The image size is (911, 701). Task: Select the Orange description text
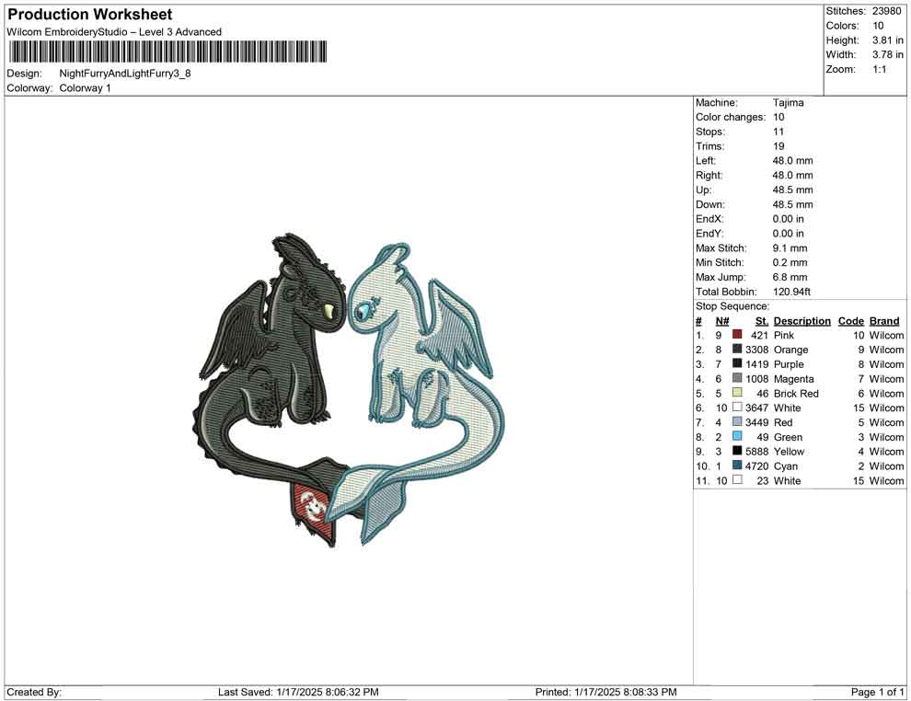coord(790,350)
